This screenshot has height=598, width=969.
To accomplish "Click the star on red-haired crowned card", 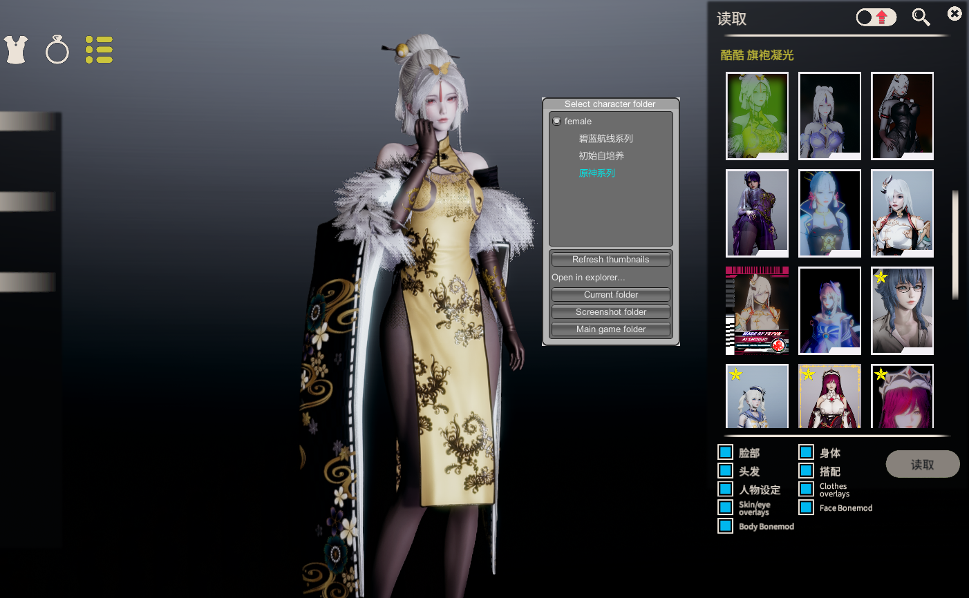I will [881, 374].
